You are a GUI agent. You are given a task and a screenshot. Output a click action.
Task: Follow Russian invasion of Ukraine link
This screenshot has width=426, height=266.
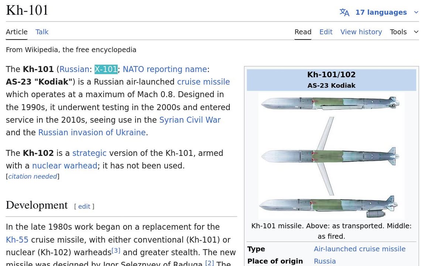coord(92,133)
